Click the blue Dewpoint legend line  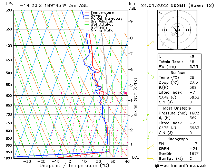click(x=87, y=16)
